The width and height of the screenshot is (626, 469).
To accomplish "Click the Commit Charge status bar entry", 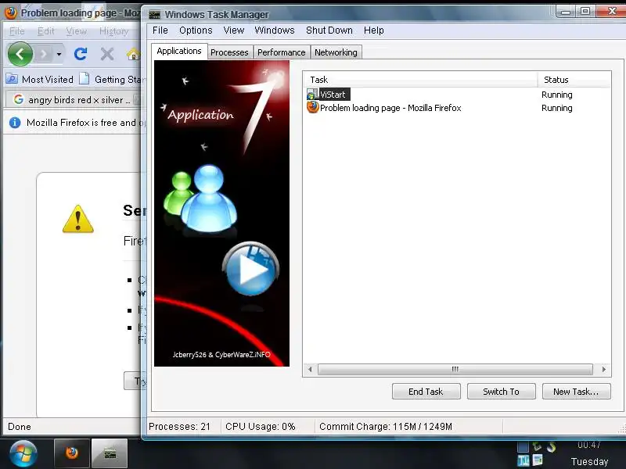I will [x=386, y=426].
